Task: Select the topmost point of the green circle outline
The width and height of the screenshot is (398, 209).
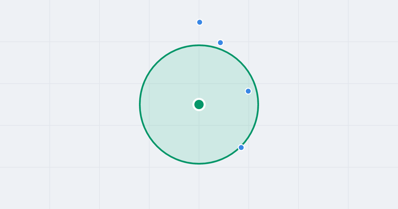Action: point(199,45)
